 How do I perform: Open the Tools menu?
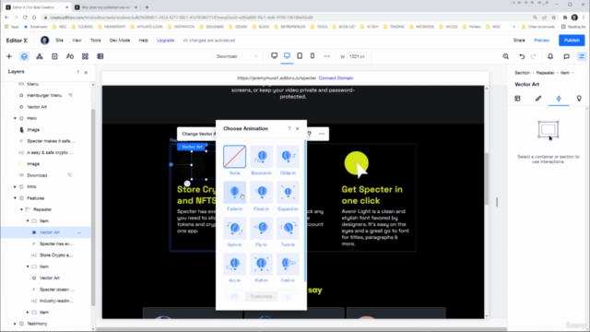[x=96, y=41]
